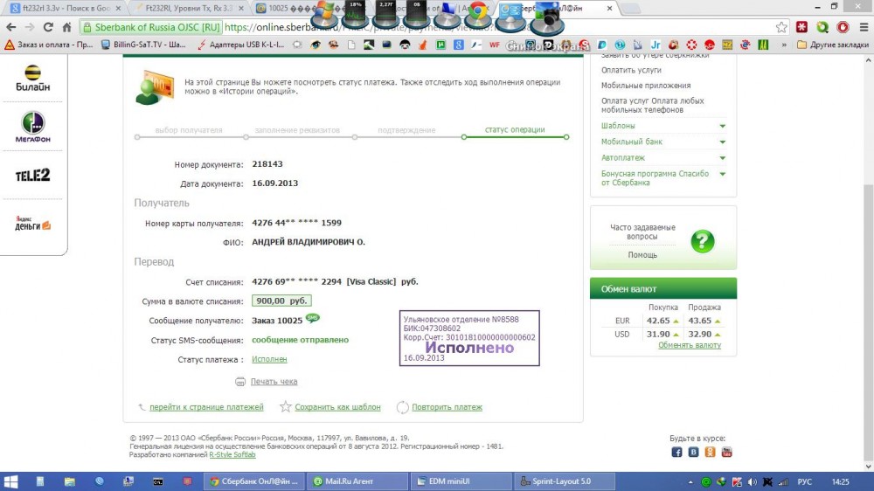Open Оплатить услуги in the sidebar
The height and width of the screenshot is (491, 874).
[x=631, y=70]
